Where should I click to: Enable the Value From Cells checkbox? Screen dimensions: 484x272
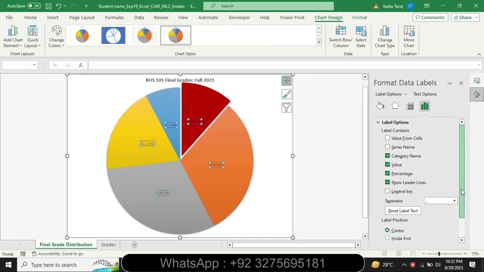(x=387, y=138)
